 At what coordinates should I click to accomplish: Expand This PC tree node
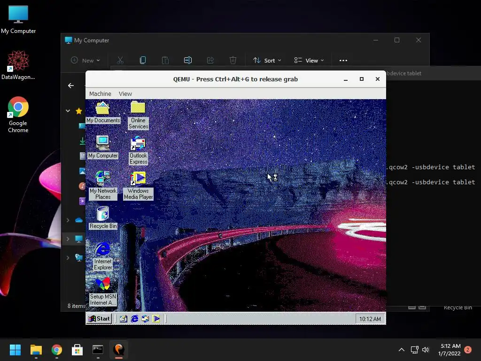click(68, 239)
